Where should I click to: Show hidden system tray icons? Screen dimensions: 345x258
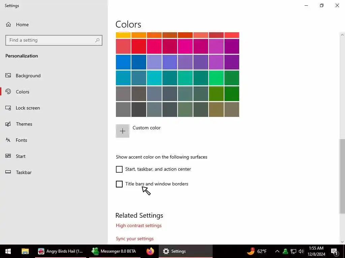pos(277,251)
